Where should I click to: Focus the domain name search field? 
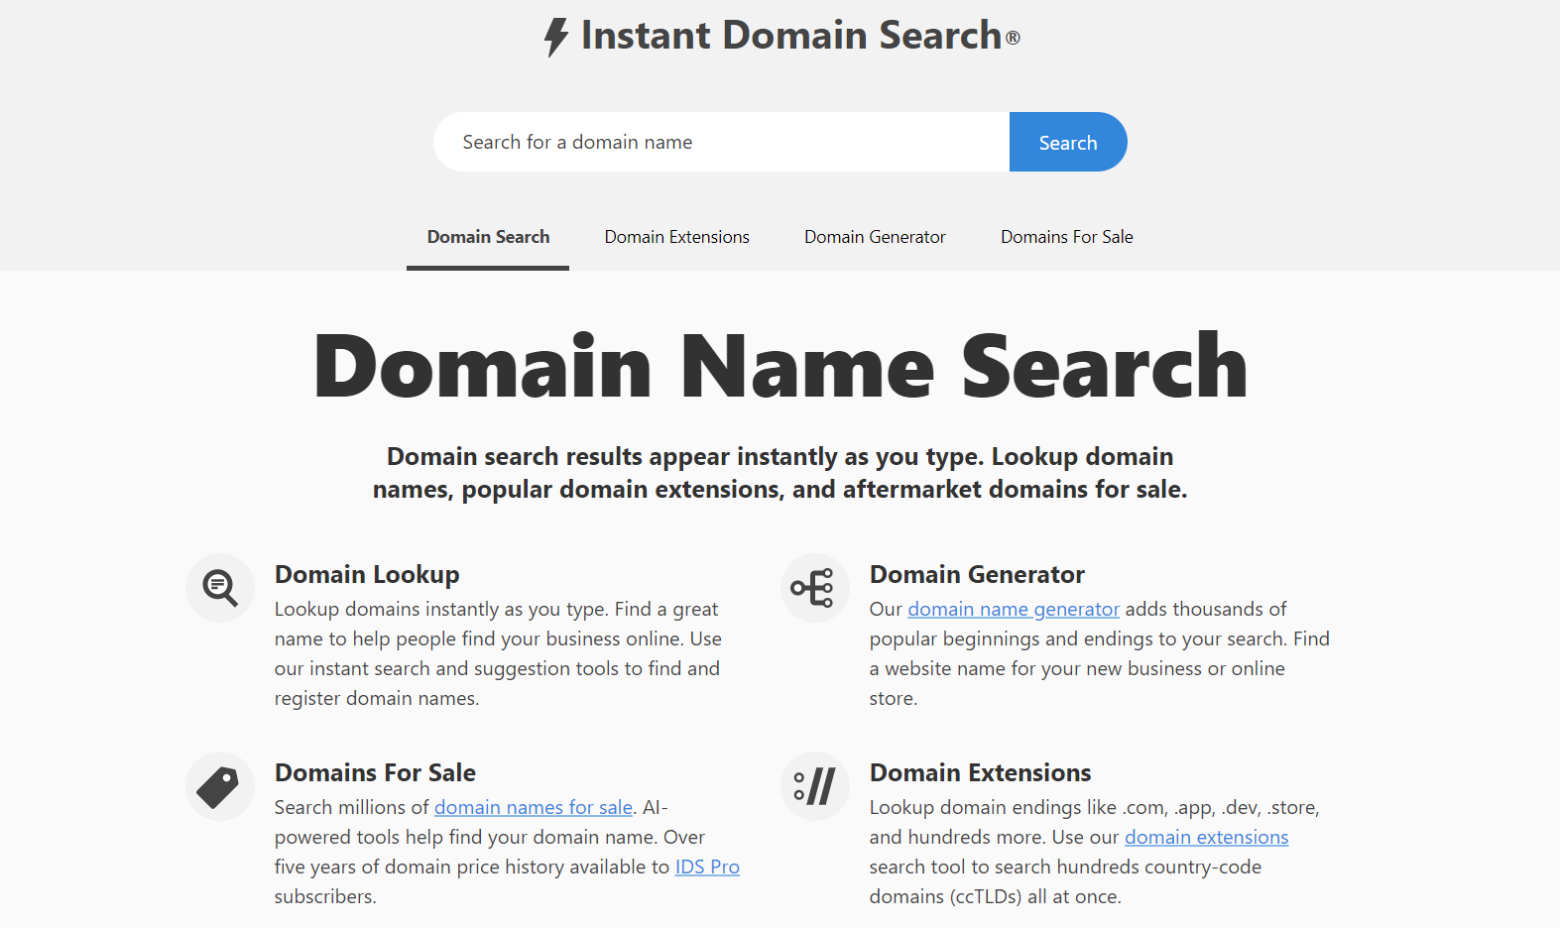tap(721, 142)
